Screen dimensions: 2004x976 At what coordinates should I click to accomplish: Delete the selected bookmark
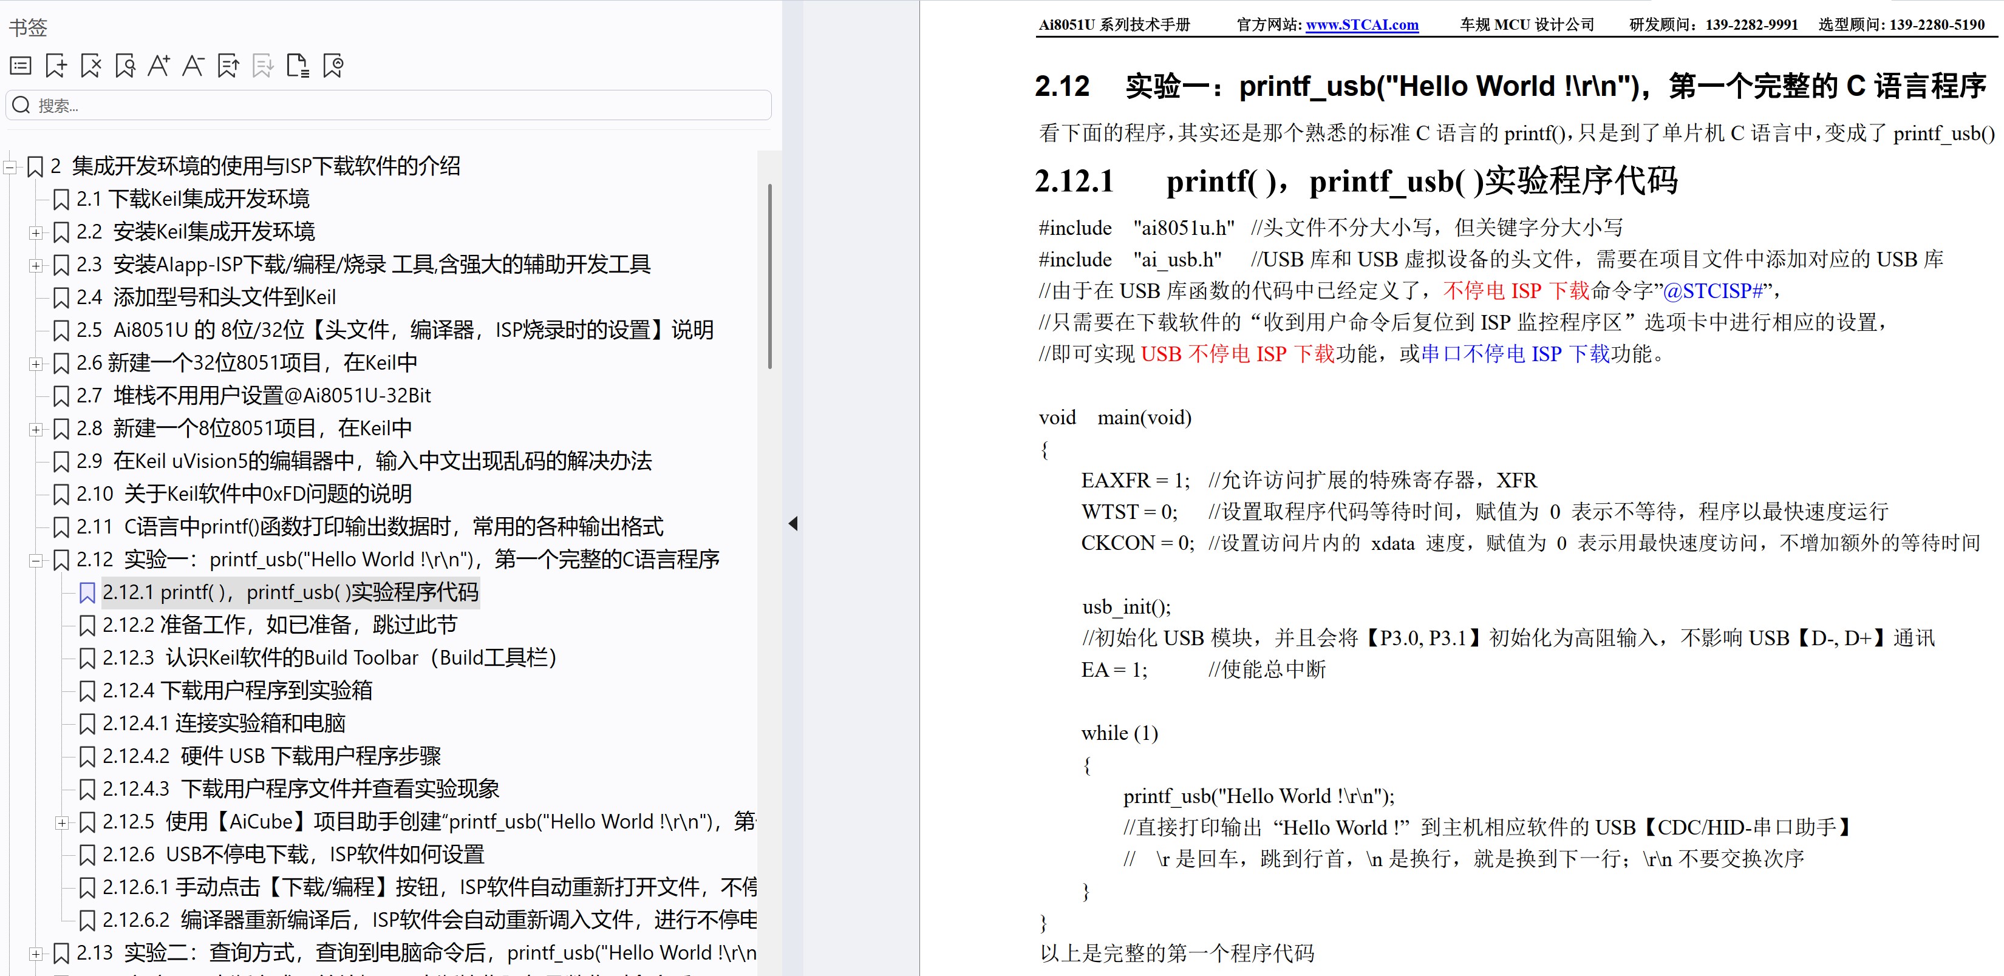point(91,66)
